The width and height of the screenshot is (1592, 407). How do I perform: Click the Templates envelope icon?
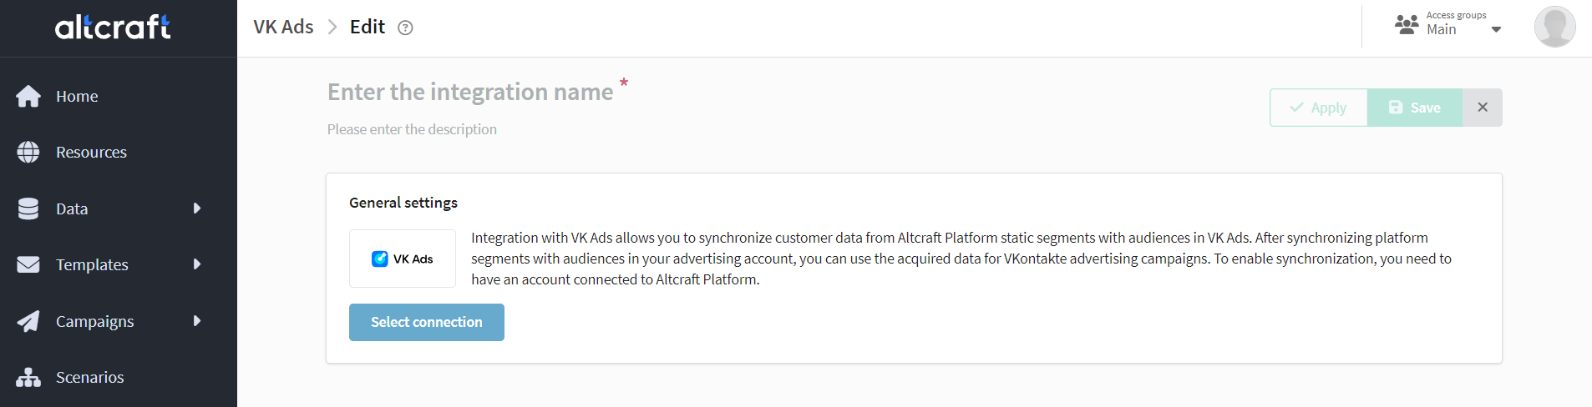click(x=28, y=264)
